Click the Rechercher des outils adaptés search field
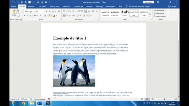189x106 pixels. coord(140,6)
